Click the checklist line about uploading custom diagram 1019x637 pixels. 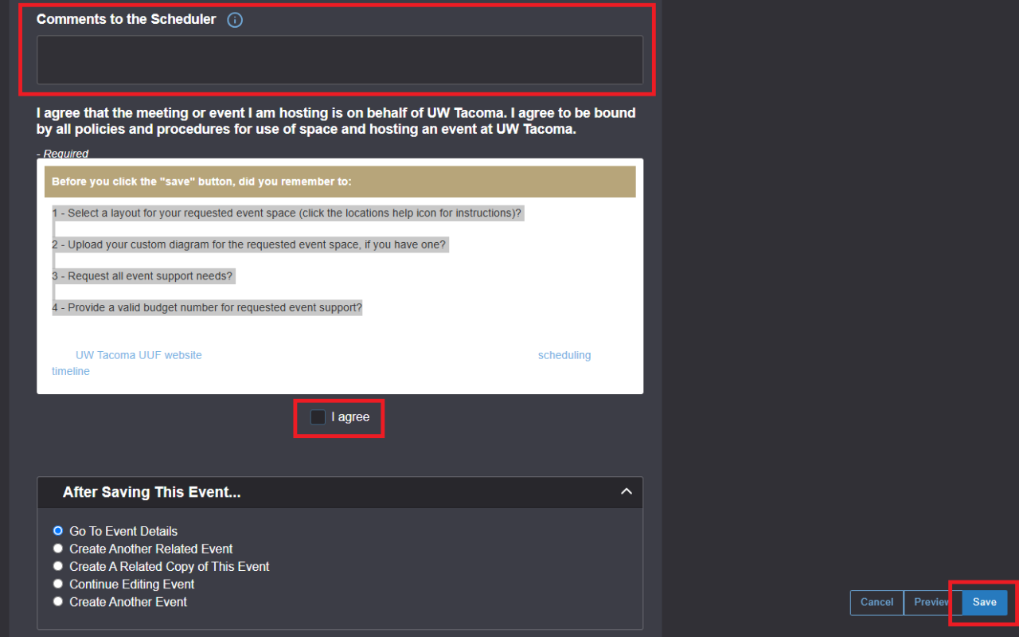tap(250, 244)
